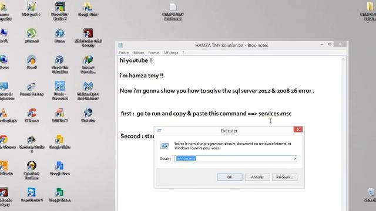Image resolution: width=376 pixels, height=211 pixels.
Task: Click the text line "hi youtube !!"
Action: [x=136, y=60]
